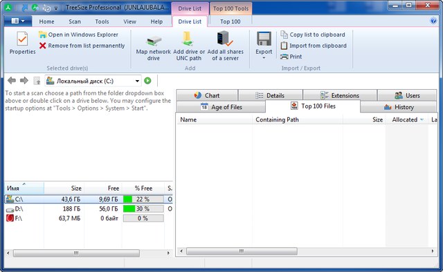Click Add drive or UNC path
The image size is (443, 272).
tap(189, 46)
